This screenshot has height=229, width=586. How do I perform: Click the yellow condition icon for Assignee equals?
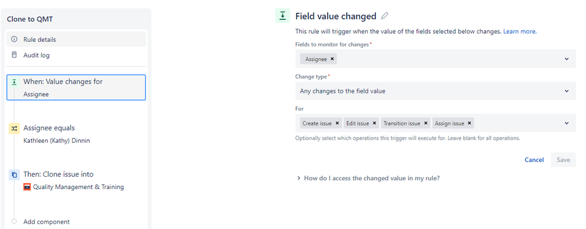[x=14, y=128]
